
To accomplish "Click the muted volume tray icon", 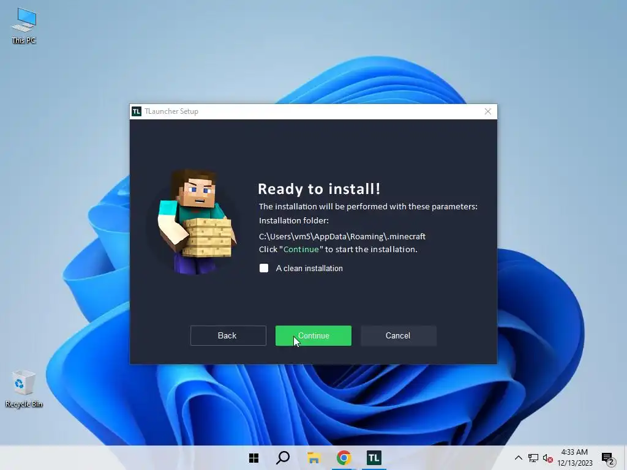I will click(547, 458).
